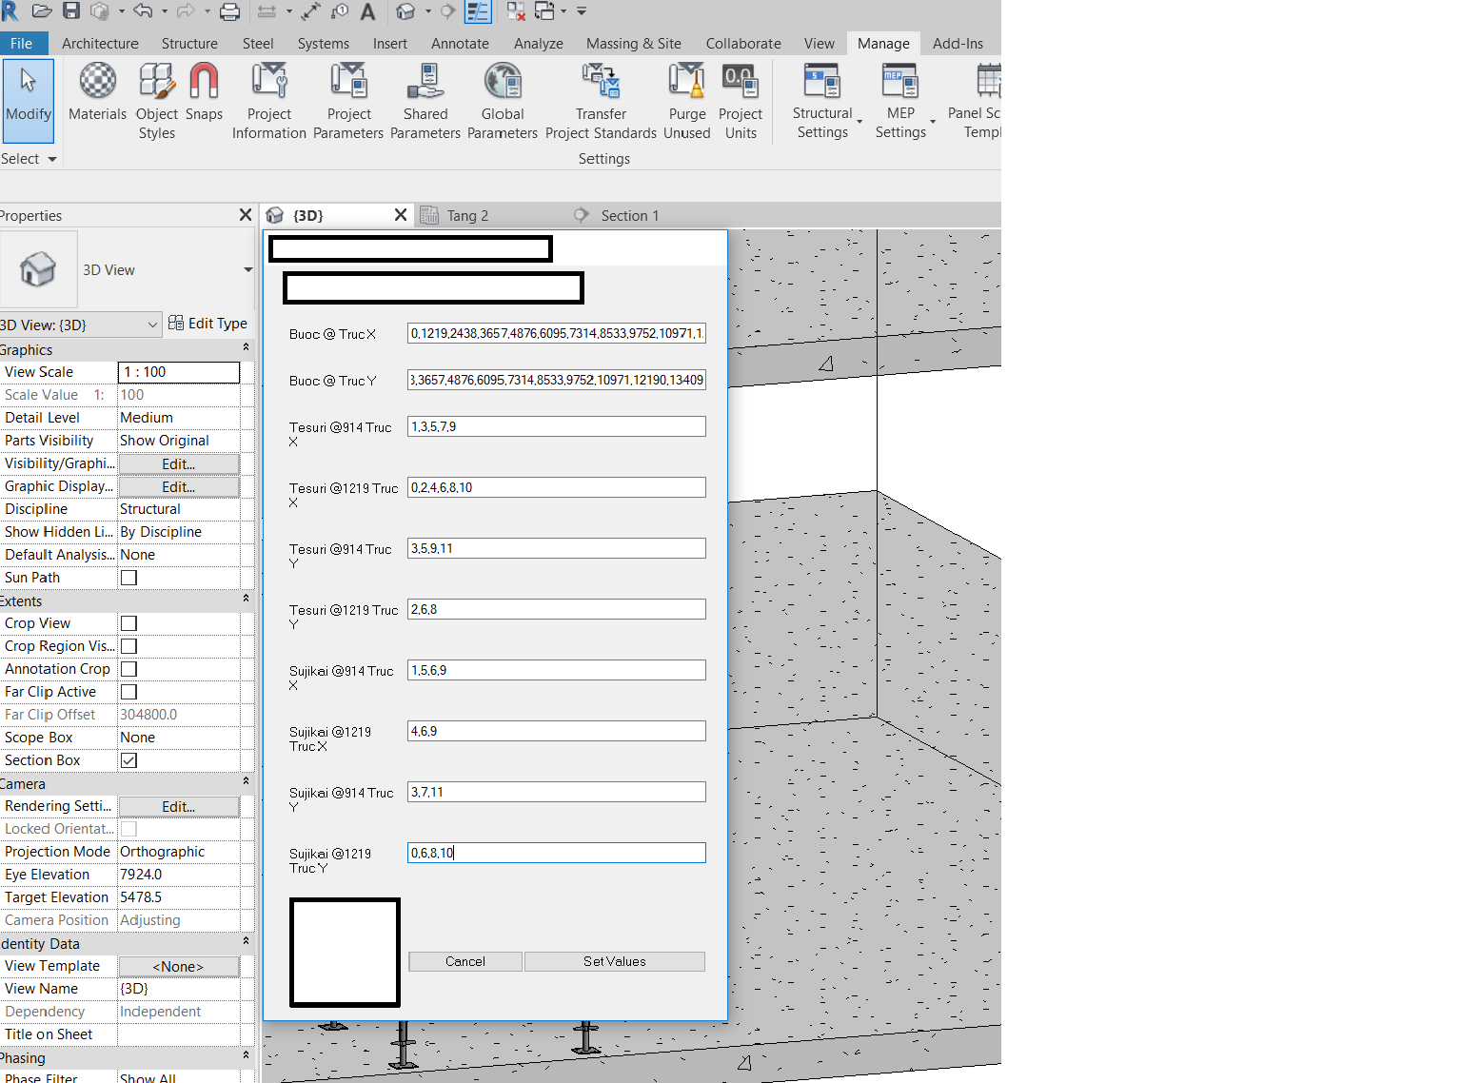Toggle the Far Clip Active checkbox
The image size is (1462, 1083).
pyautogui.click(x=128, y=691)
